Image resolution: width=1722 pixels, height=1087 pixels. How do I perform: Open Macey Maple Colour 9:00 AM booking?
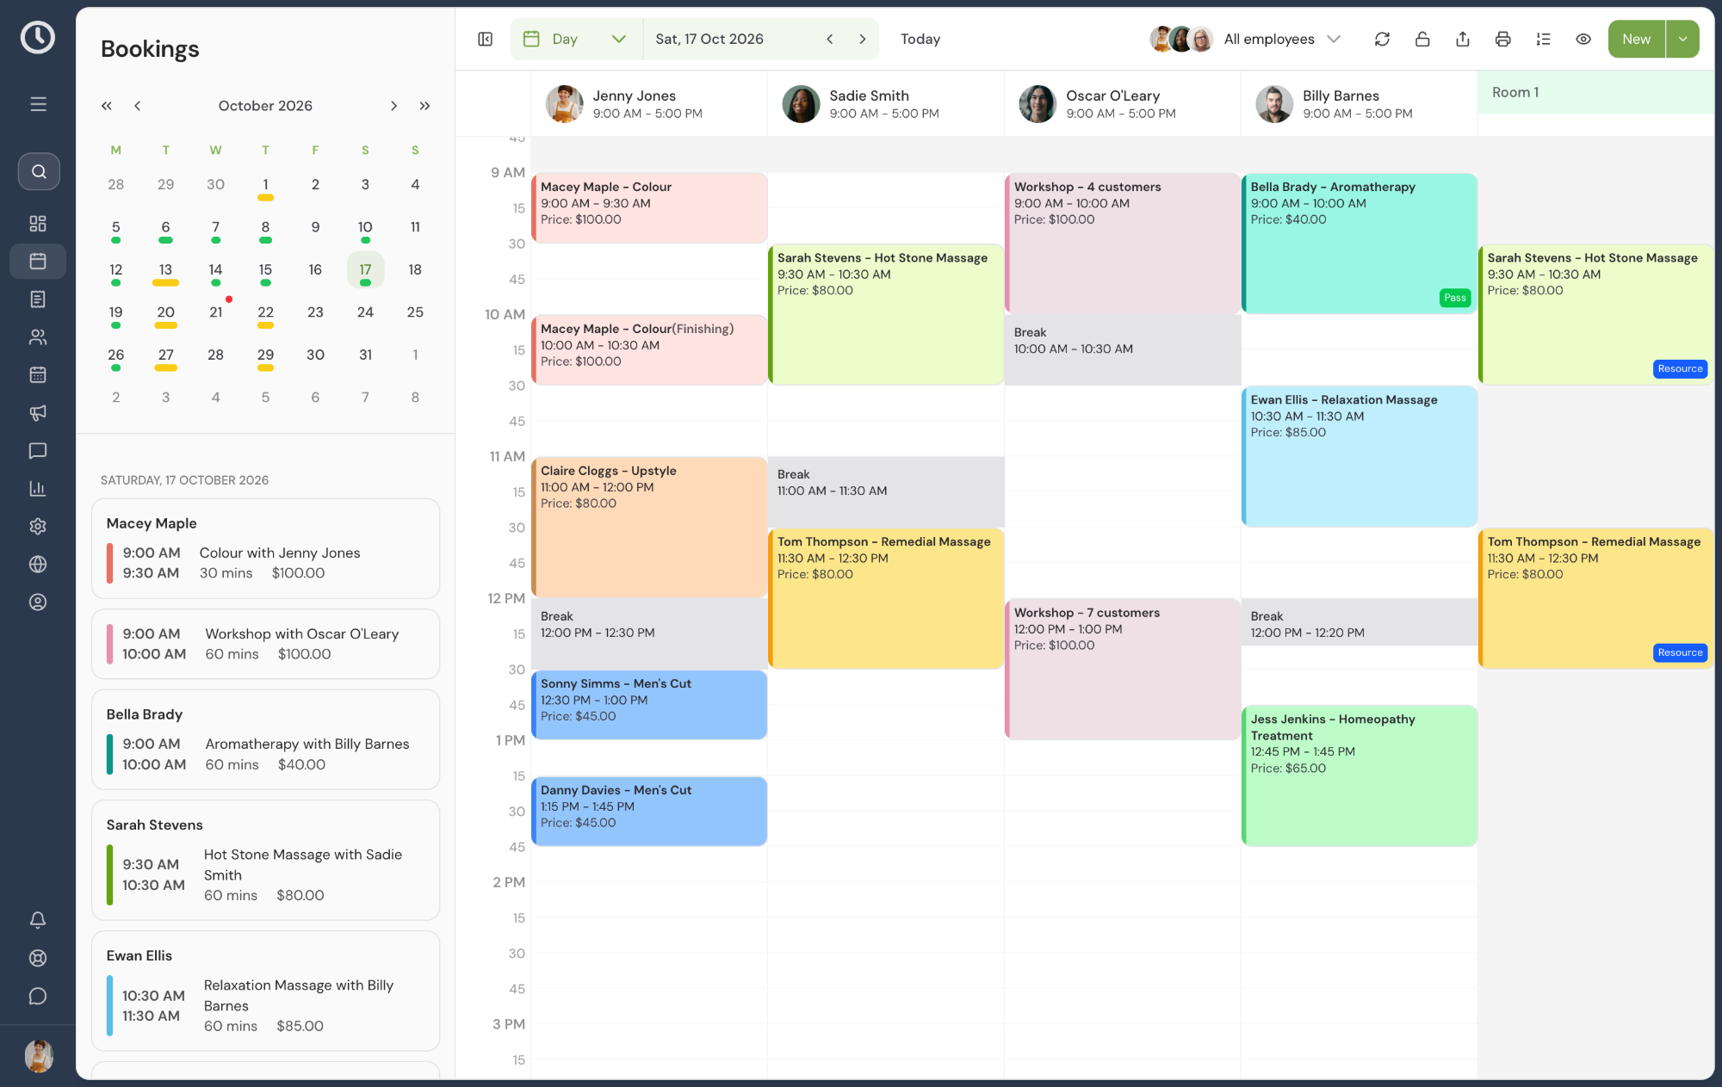point(649,207)
